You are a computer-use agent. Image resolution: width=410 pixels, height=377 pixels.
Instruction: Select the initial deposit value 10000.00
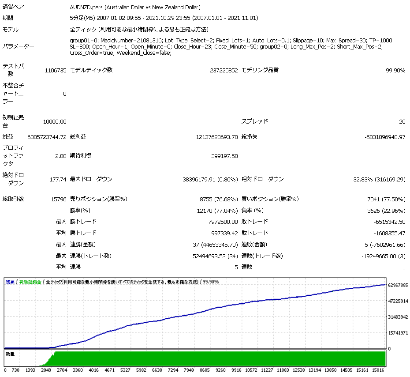click(55, 122)
